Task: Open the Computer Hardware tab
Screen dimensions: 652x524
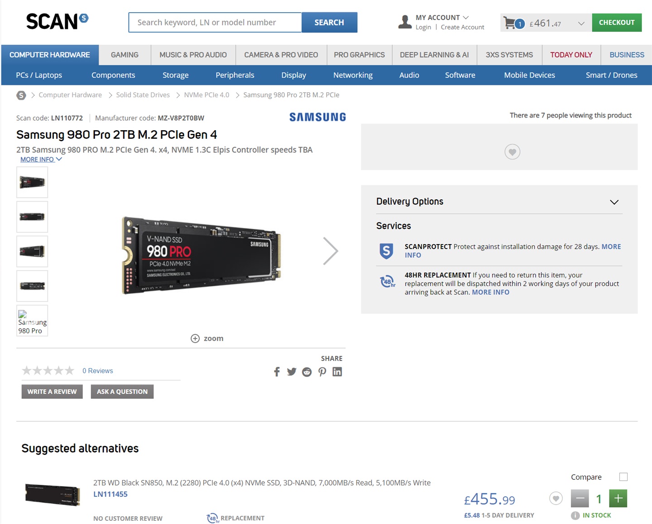Action: point(50,55)
